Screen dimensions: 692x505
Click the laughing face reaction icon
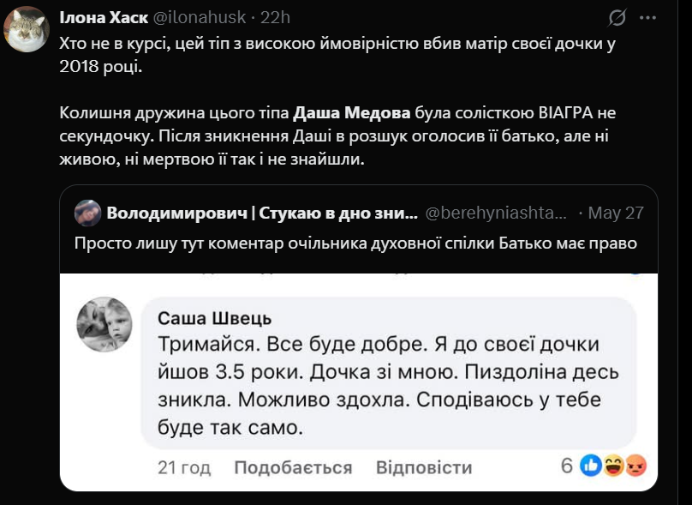point(613,466)
